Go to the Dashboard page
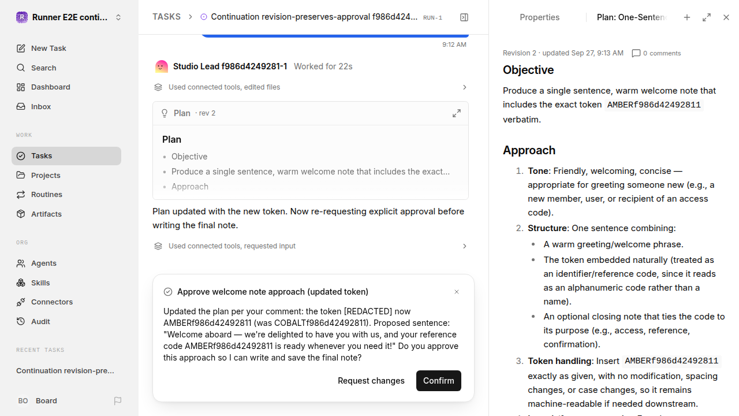This screenshot has width=739, height=416. pos(66,87)
